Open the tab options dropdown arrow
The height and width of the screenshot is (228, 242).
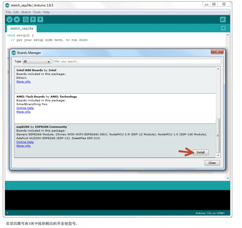click(x=223, y=28)
